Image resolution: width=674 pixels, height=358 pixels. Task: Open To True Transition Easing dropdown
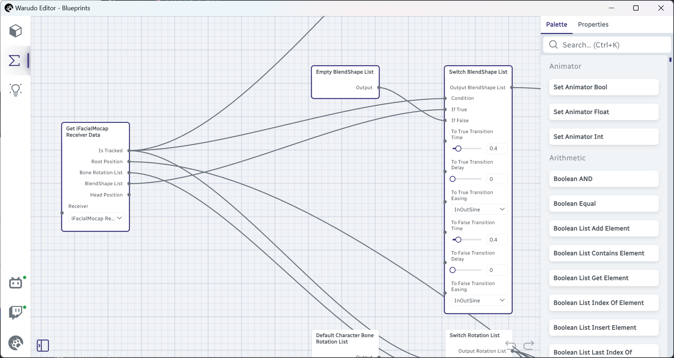click(479, 209)
